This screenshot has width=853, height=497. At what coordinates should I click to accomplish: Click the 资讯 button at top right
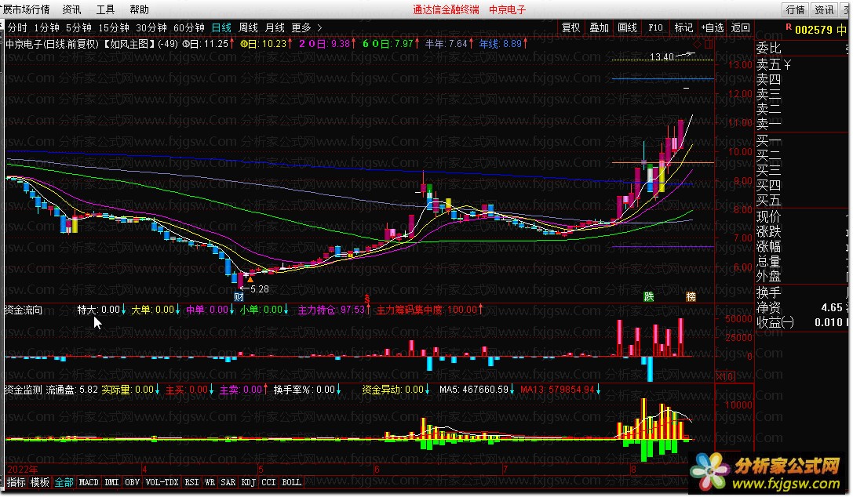(x=824, y=9)
